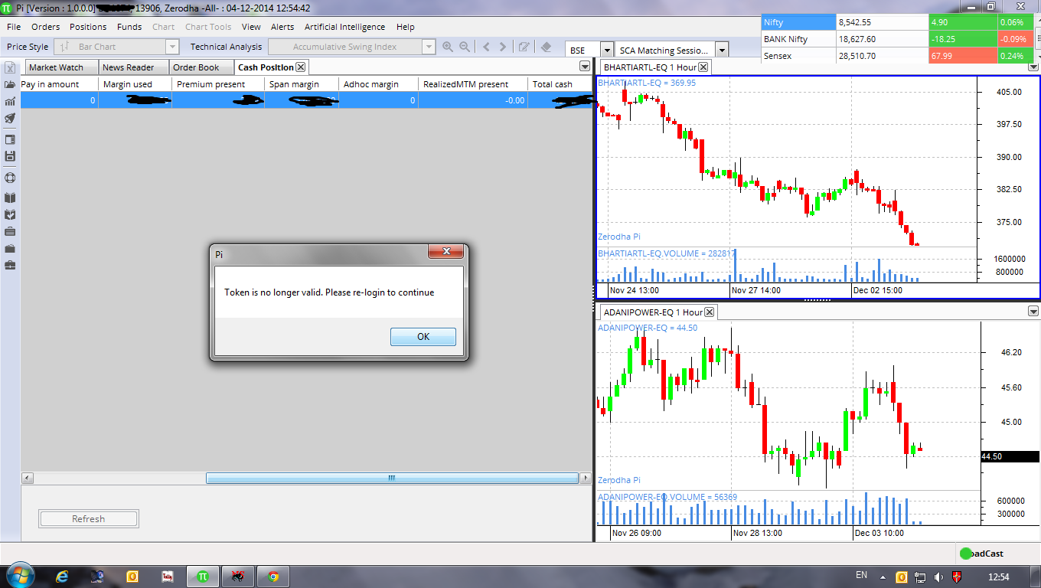Open the View menu

[251, 27]
